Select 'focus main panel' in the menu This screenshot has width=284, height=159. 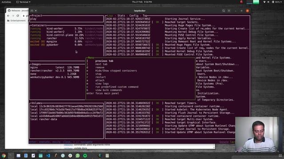click(141, 93)
